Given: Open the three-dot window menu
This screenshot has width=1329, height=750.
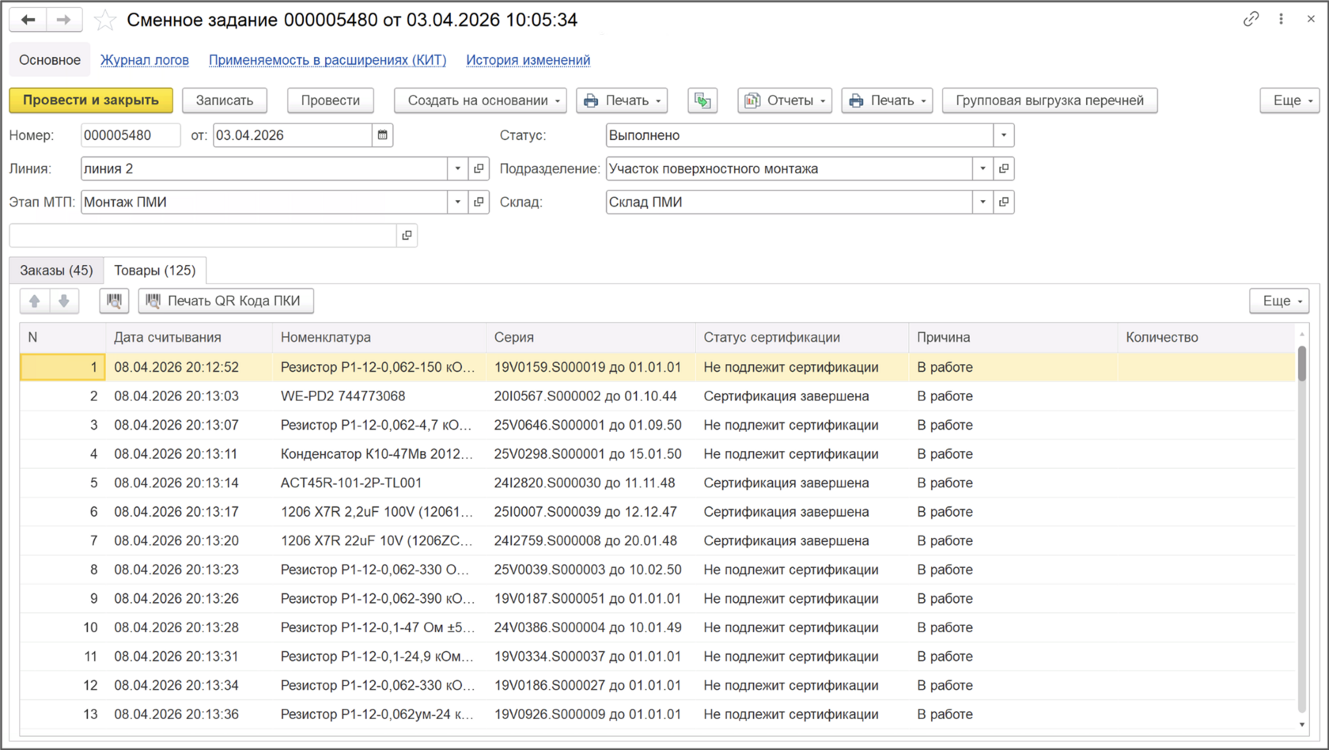Looking at the screenshot, I should pos(1282,19).
